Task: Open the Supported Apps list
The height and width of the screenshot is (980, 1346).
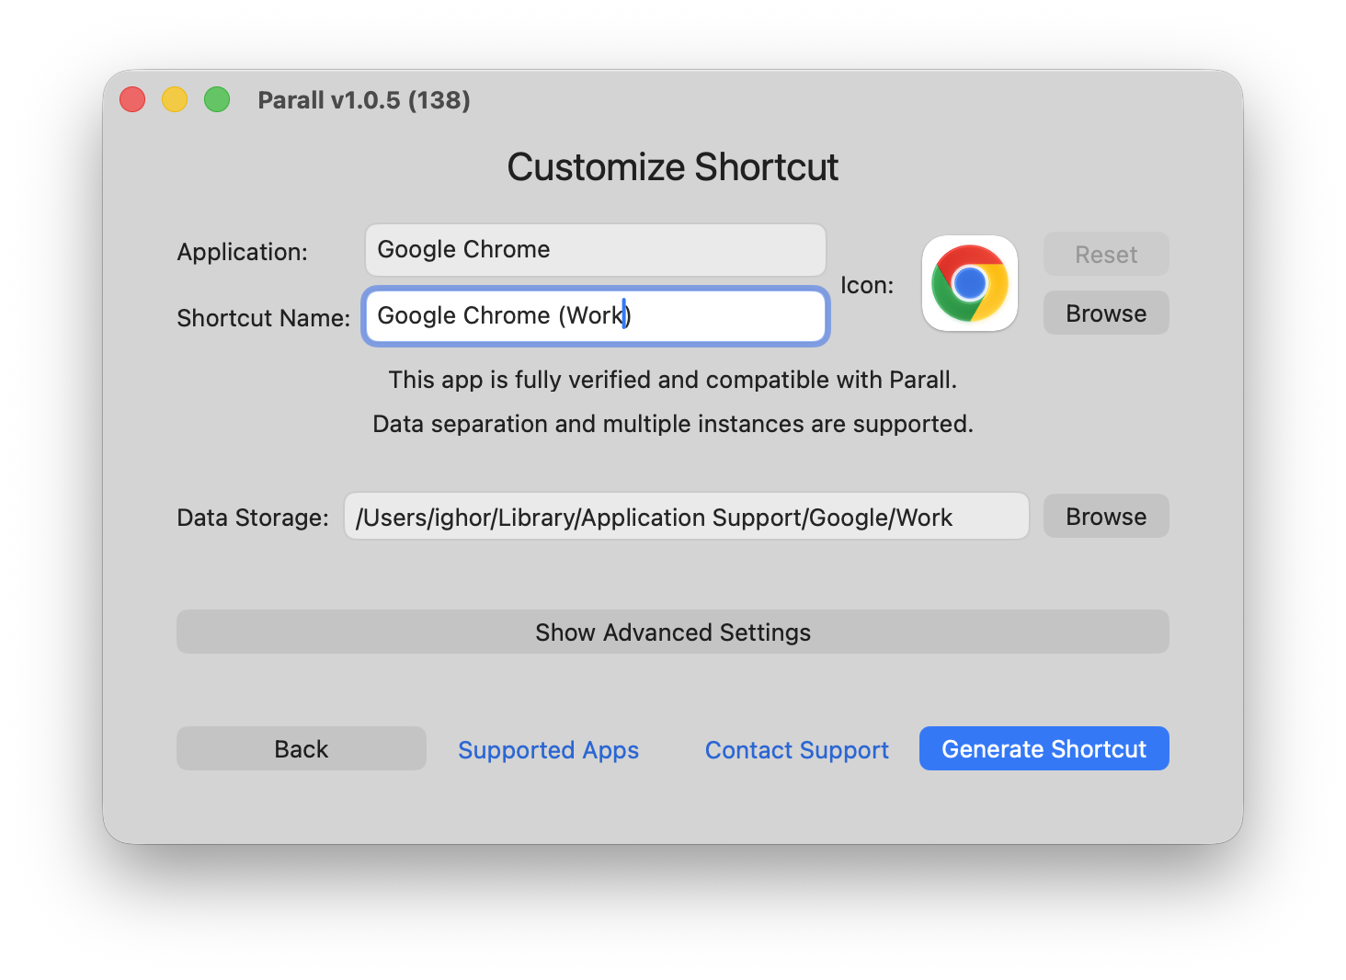Action: pos(548,749)
